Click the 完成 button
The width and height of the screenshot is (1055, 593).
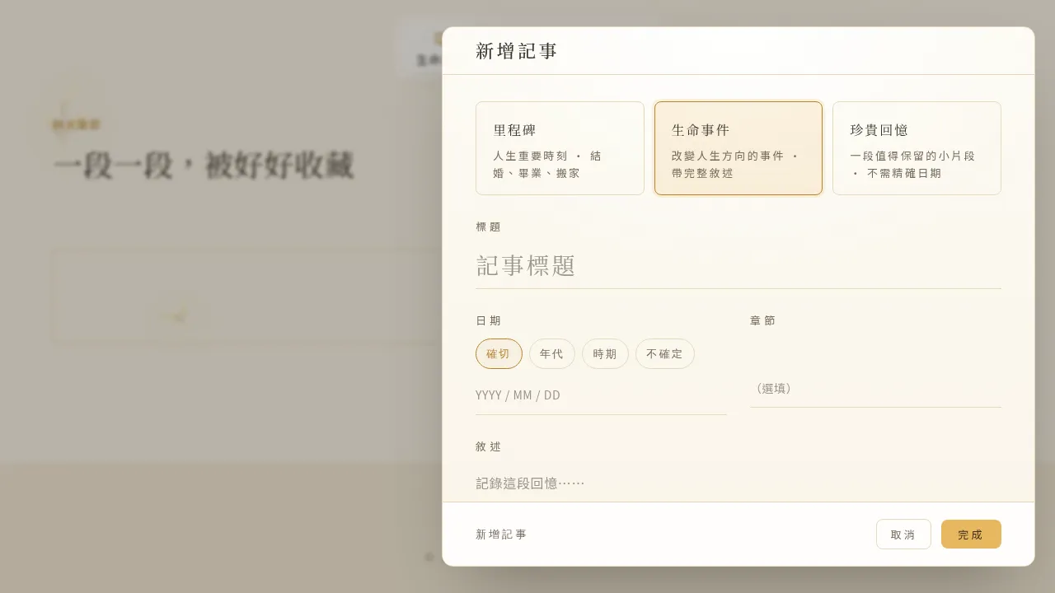point(971,535)
